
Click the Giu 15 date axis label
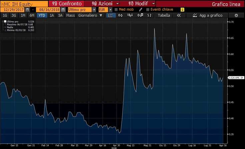click(163, 145)
